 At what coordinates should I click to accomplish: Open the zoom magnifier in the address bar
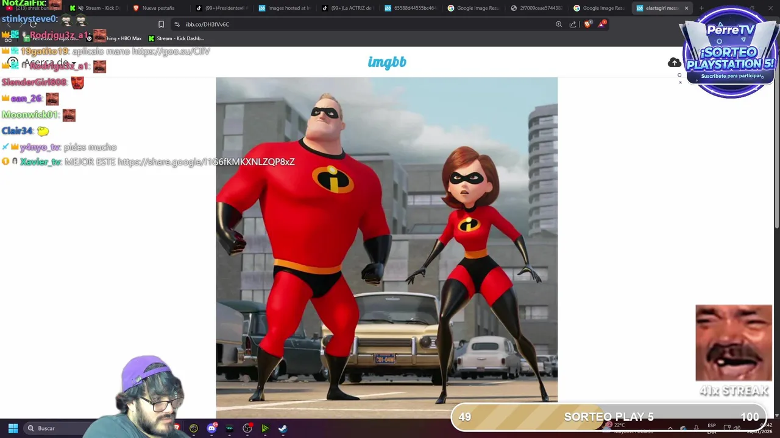pos(559,24)
